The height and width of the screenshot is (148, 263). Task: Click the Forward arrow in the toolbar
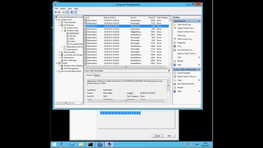(59, 12)
